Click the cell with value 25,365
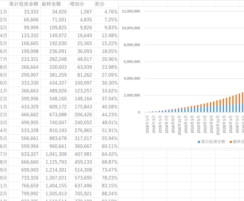Screen dimensions: 244x201 coord(82,43)
